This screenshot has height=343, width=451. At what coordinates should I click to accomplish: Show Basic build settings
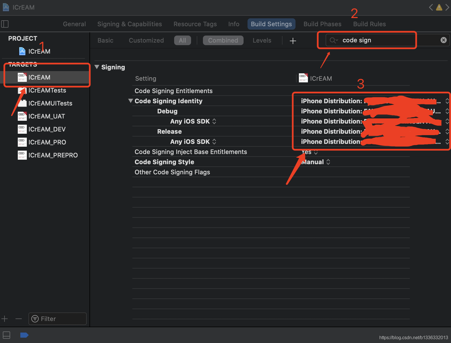coord(105,40)
